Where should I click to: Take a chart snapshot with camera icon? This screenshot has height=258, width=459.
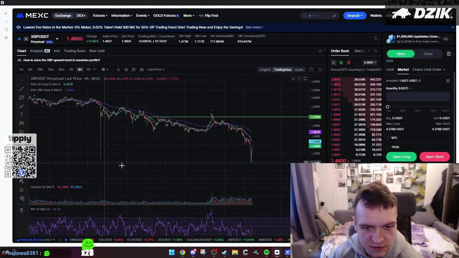pyautogui.click(x=142, y=70)
